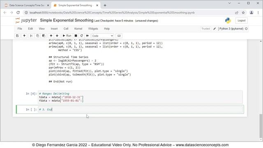
Task: Click the Trusted notebook indicator
Action: tap(205, 29)
